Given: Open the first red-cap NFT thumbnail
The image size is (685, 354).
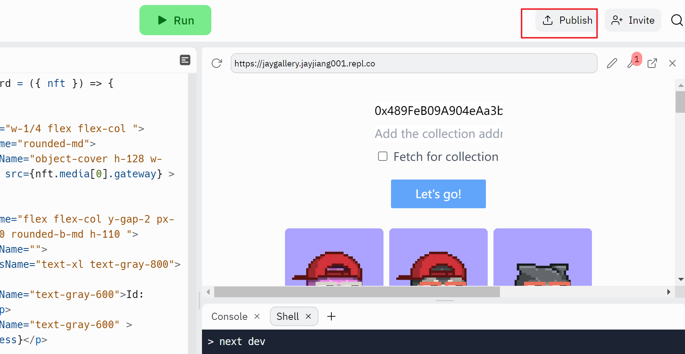Looking at the screenshot, I should 334,257.
